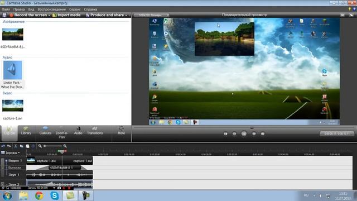
Task: Open the More tools tab
Action: click(121, 131)
